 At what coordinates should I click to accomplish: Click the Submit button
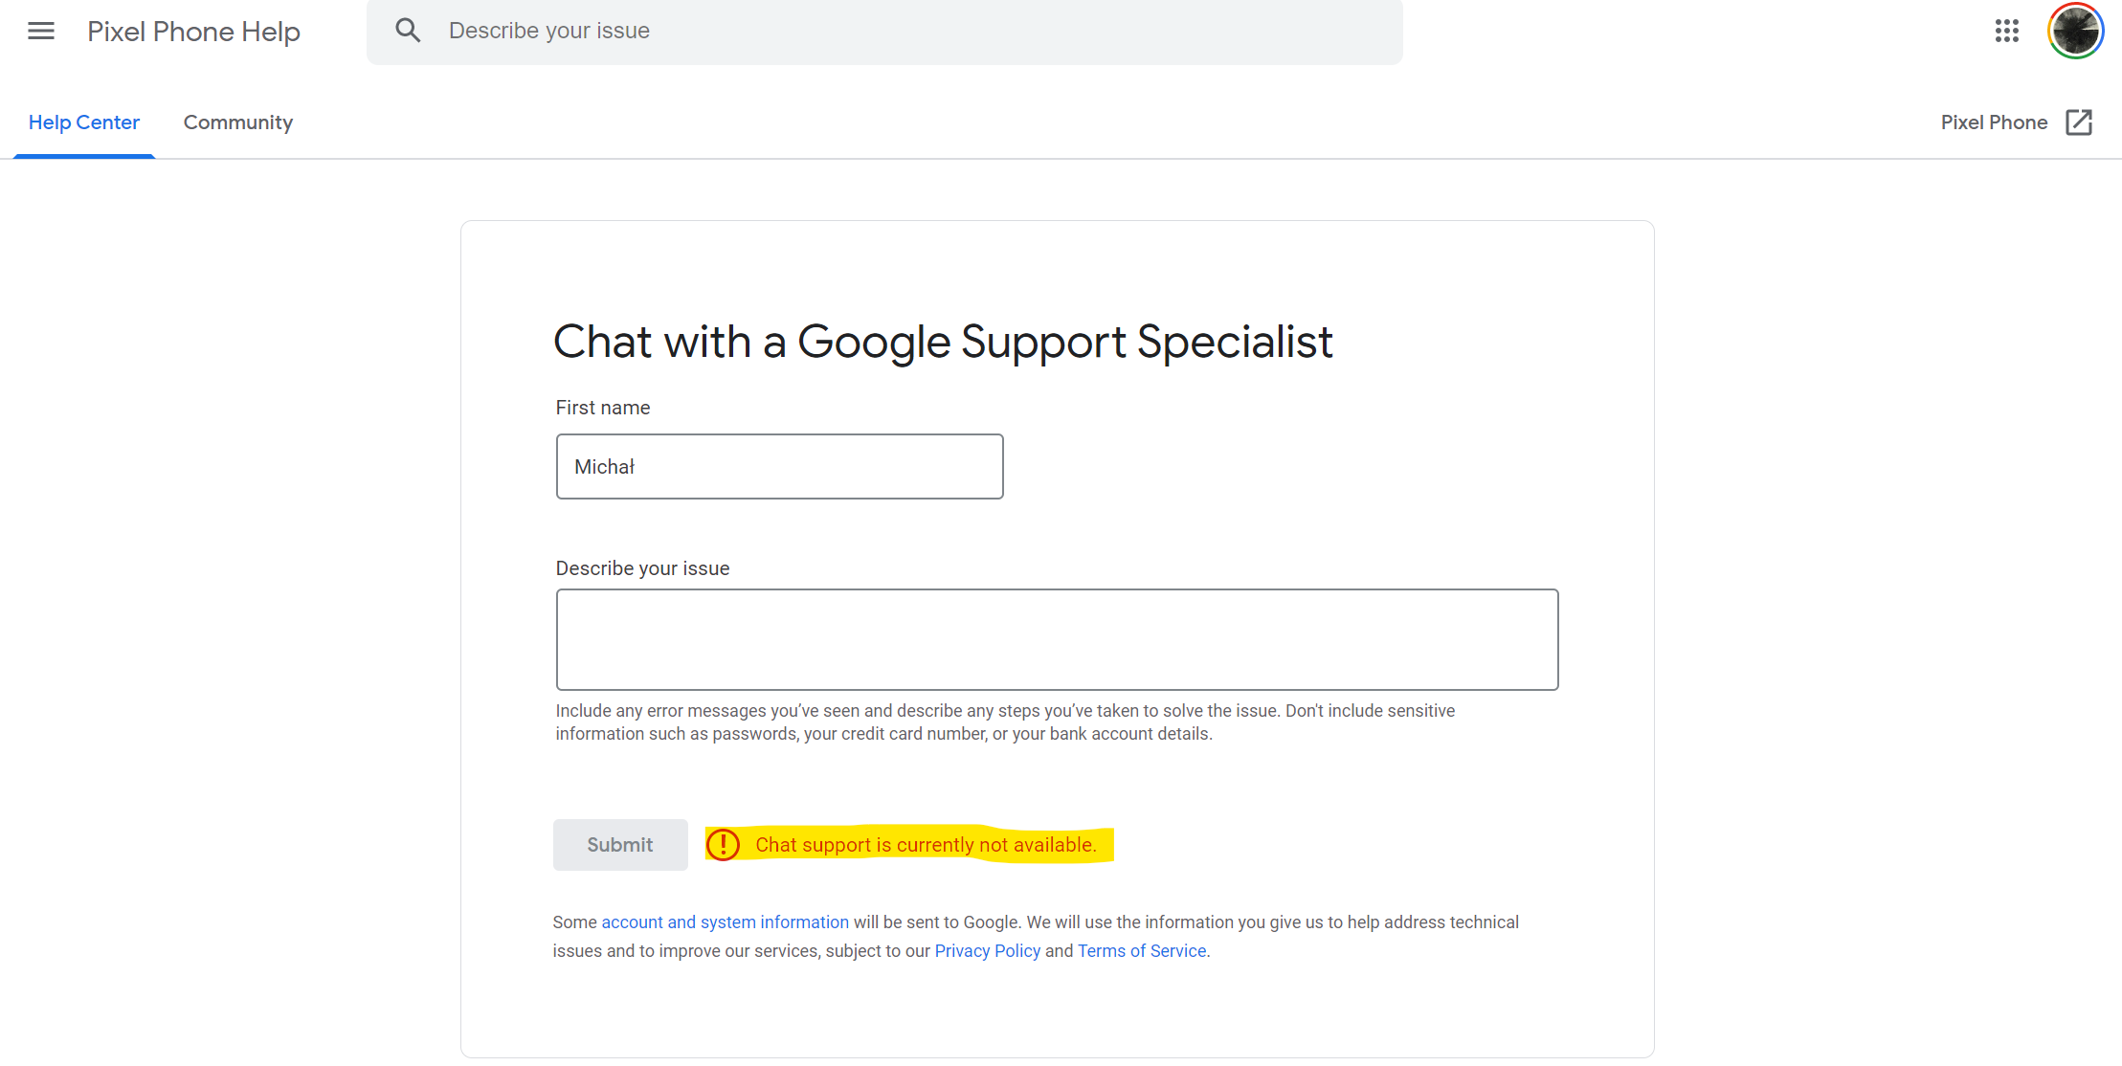[620, 845]
